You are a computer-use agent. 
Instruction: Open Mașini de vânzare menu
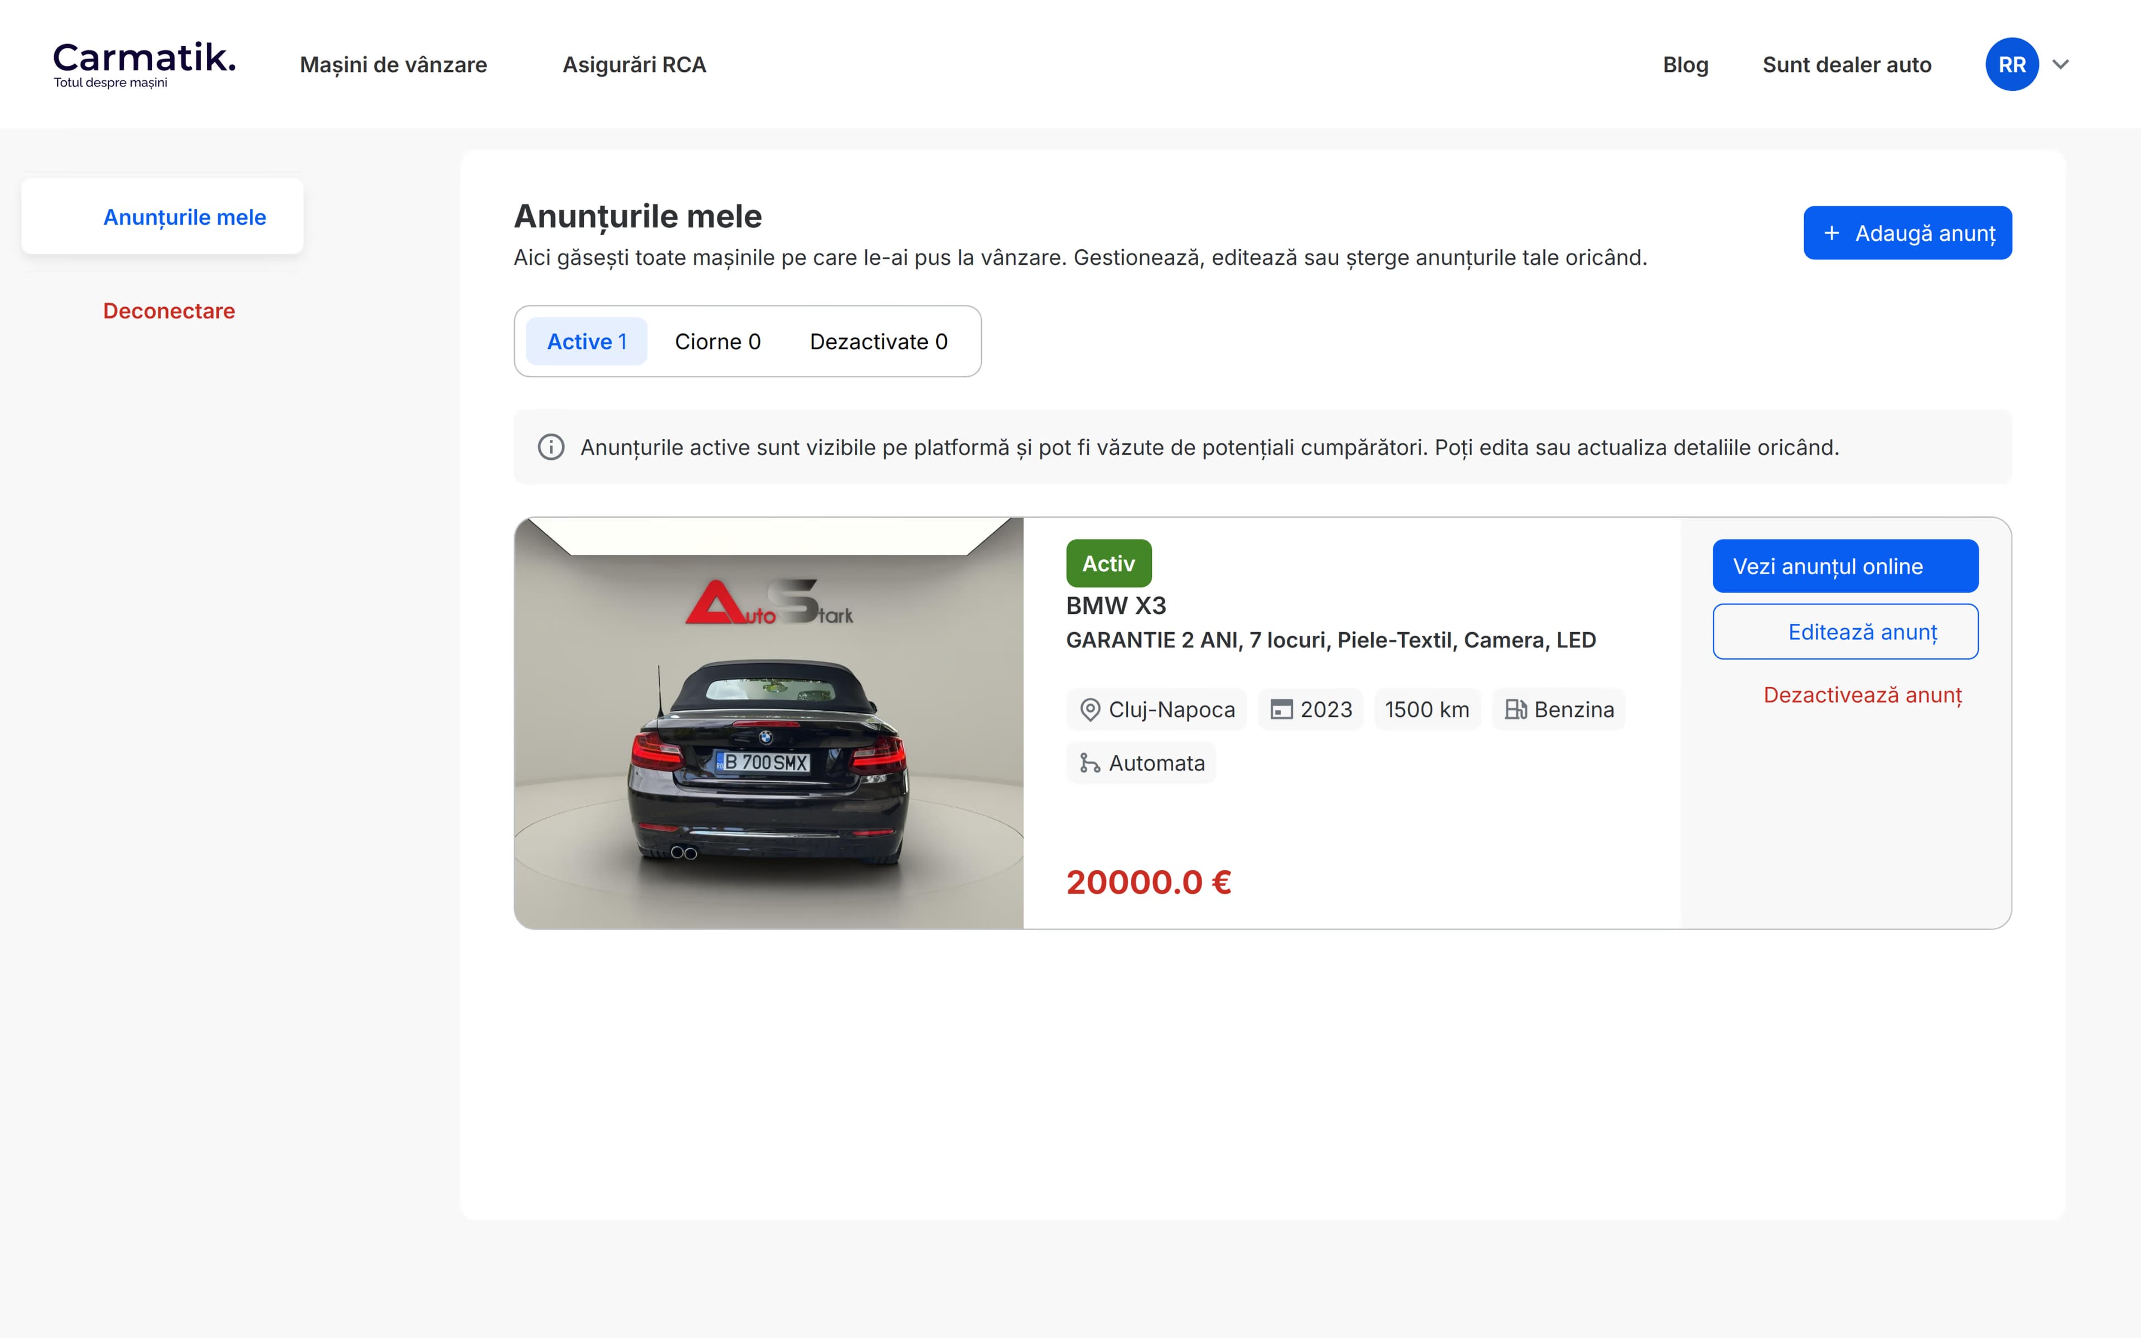394,65
